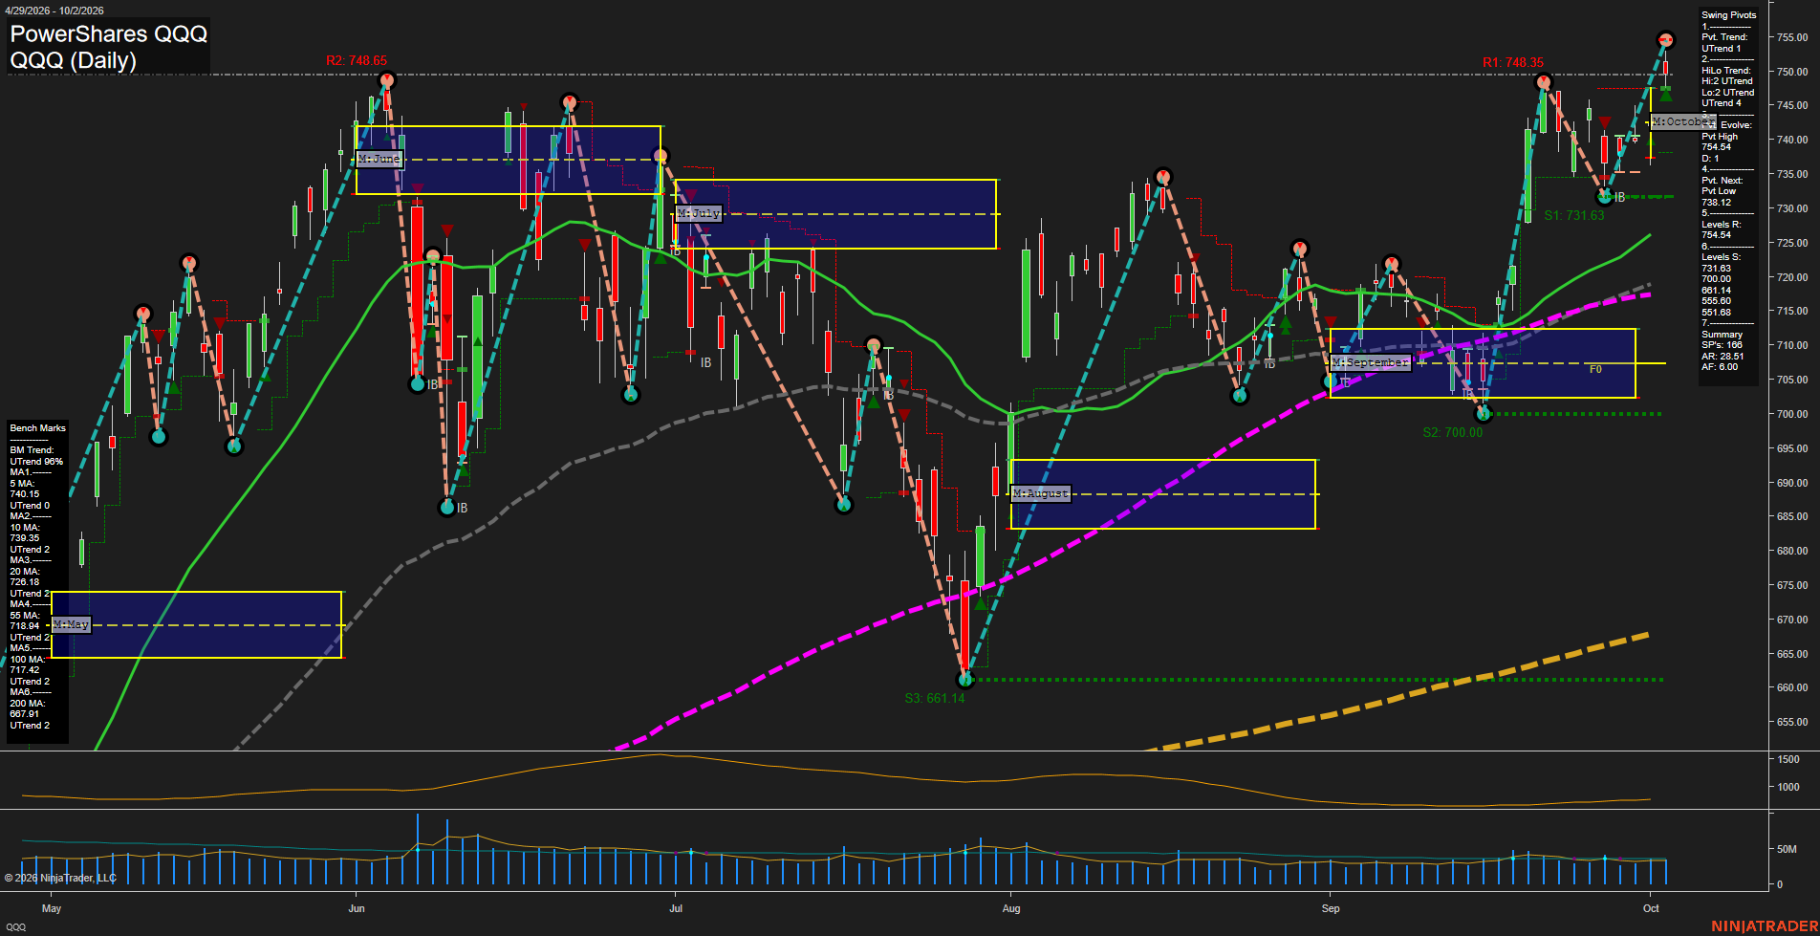
Task: Click the 50M volume axis label
Action: coord(1787,849)
